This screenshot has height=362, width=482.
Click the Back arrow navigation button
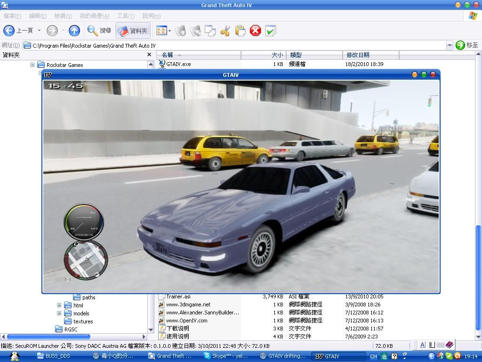[9, 31]
